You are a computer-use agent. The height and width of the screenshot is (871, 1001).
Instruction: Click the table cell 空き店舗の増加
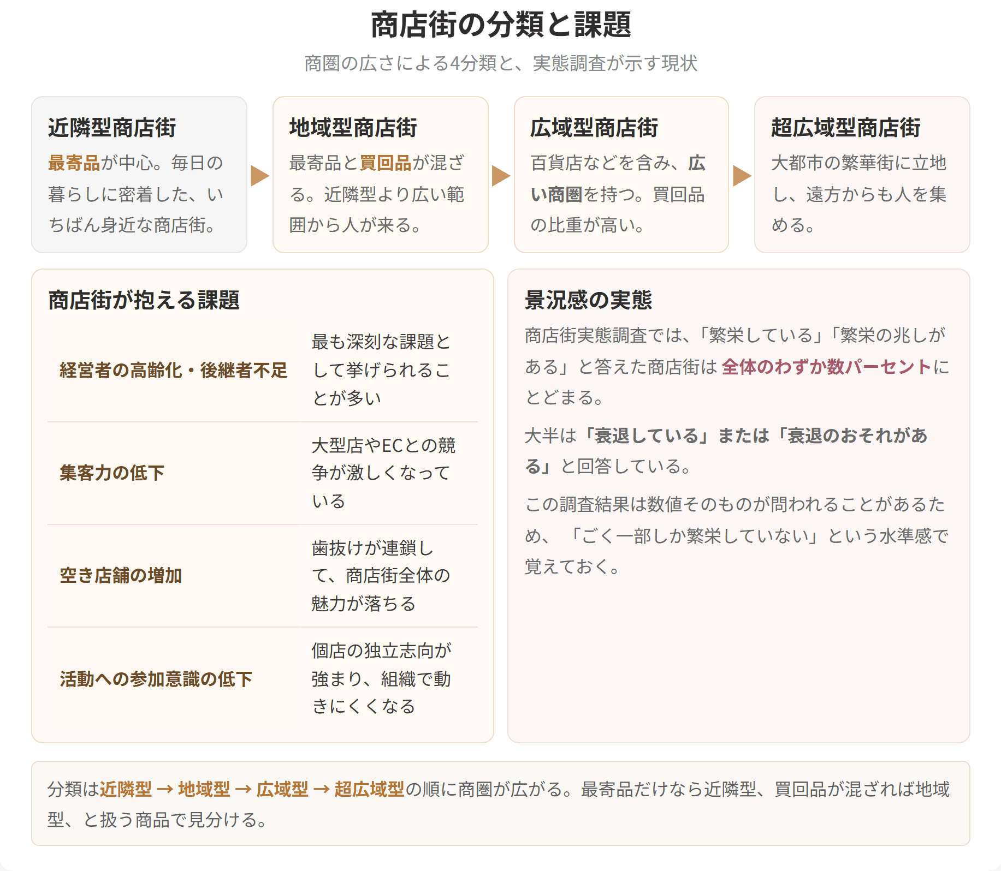173,575
